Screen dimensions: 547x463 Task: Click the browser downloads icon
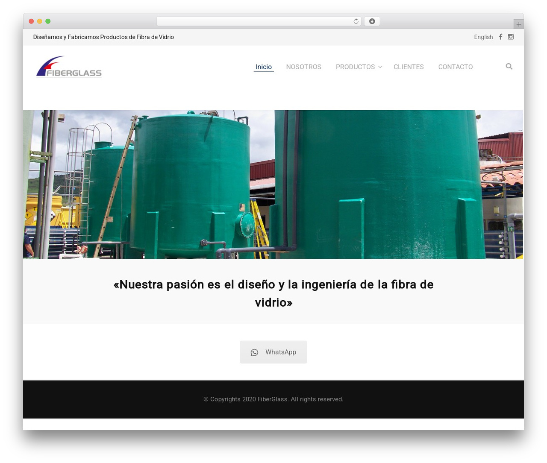point(372,21)
